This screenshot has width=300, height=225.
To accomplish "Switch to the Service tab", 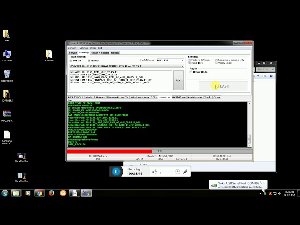I will point(73,53).
